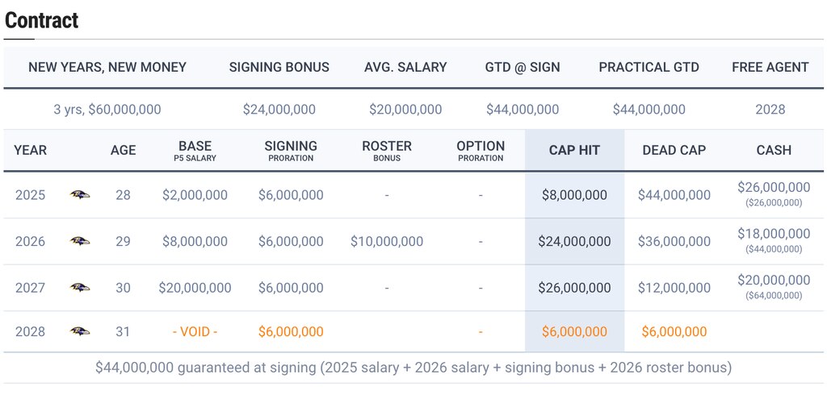
Task: Click the 3 yrs, $60,000,000 contract value
Action: [x=107, y=110]
